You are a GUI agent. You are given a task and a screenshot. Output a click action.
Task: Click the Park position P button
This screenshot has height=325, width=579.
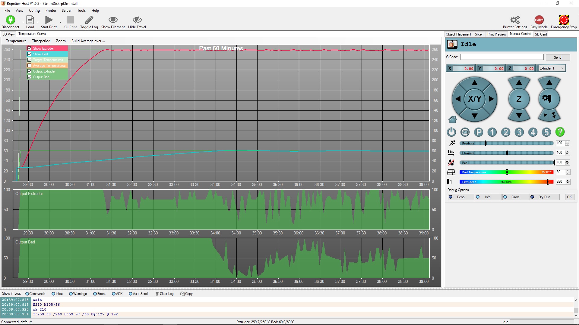coord(478,132)
